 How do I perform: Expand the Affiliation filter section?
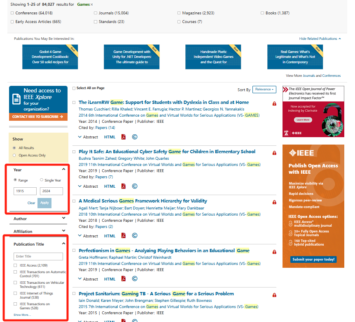click(63, 231)
